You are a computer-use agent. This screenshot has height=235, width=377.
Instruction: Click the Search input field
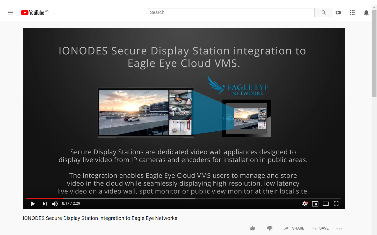(x=230, y=12)
